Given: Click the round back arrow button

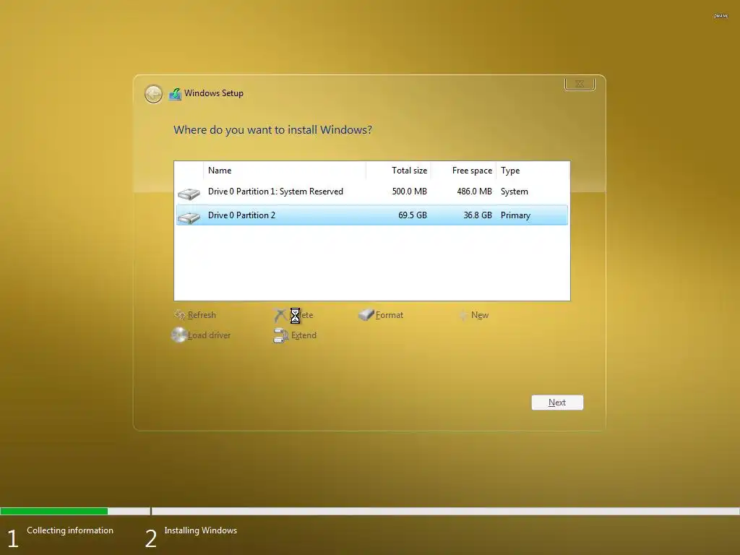Looking at the screenshot, I should 153,94.
